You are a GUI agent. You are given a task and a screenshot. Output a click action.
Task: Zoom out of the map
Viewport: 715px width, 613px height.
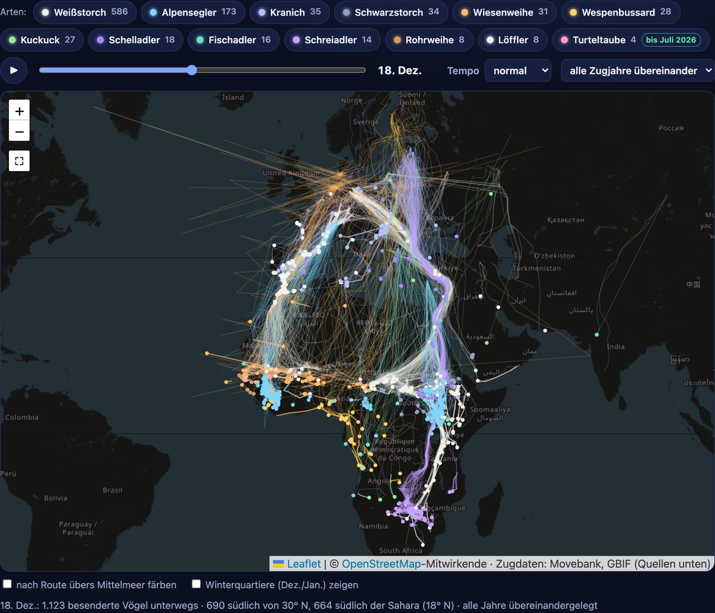pos(20,131)
